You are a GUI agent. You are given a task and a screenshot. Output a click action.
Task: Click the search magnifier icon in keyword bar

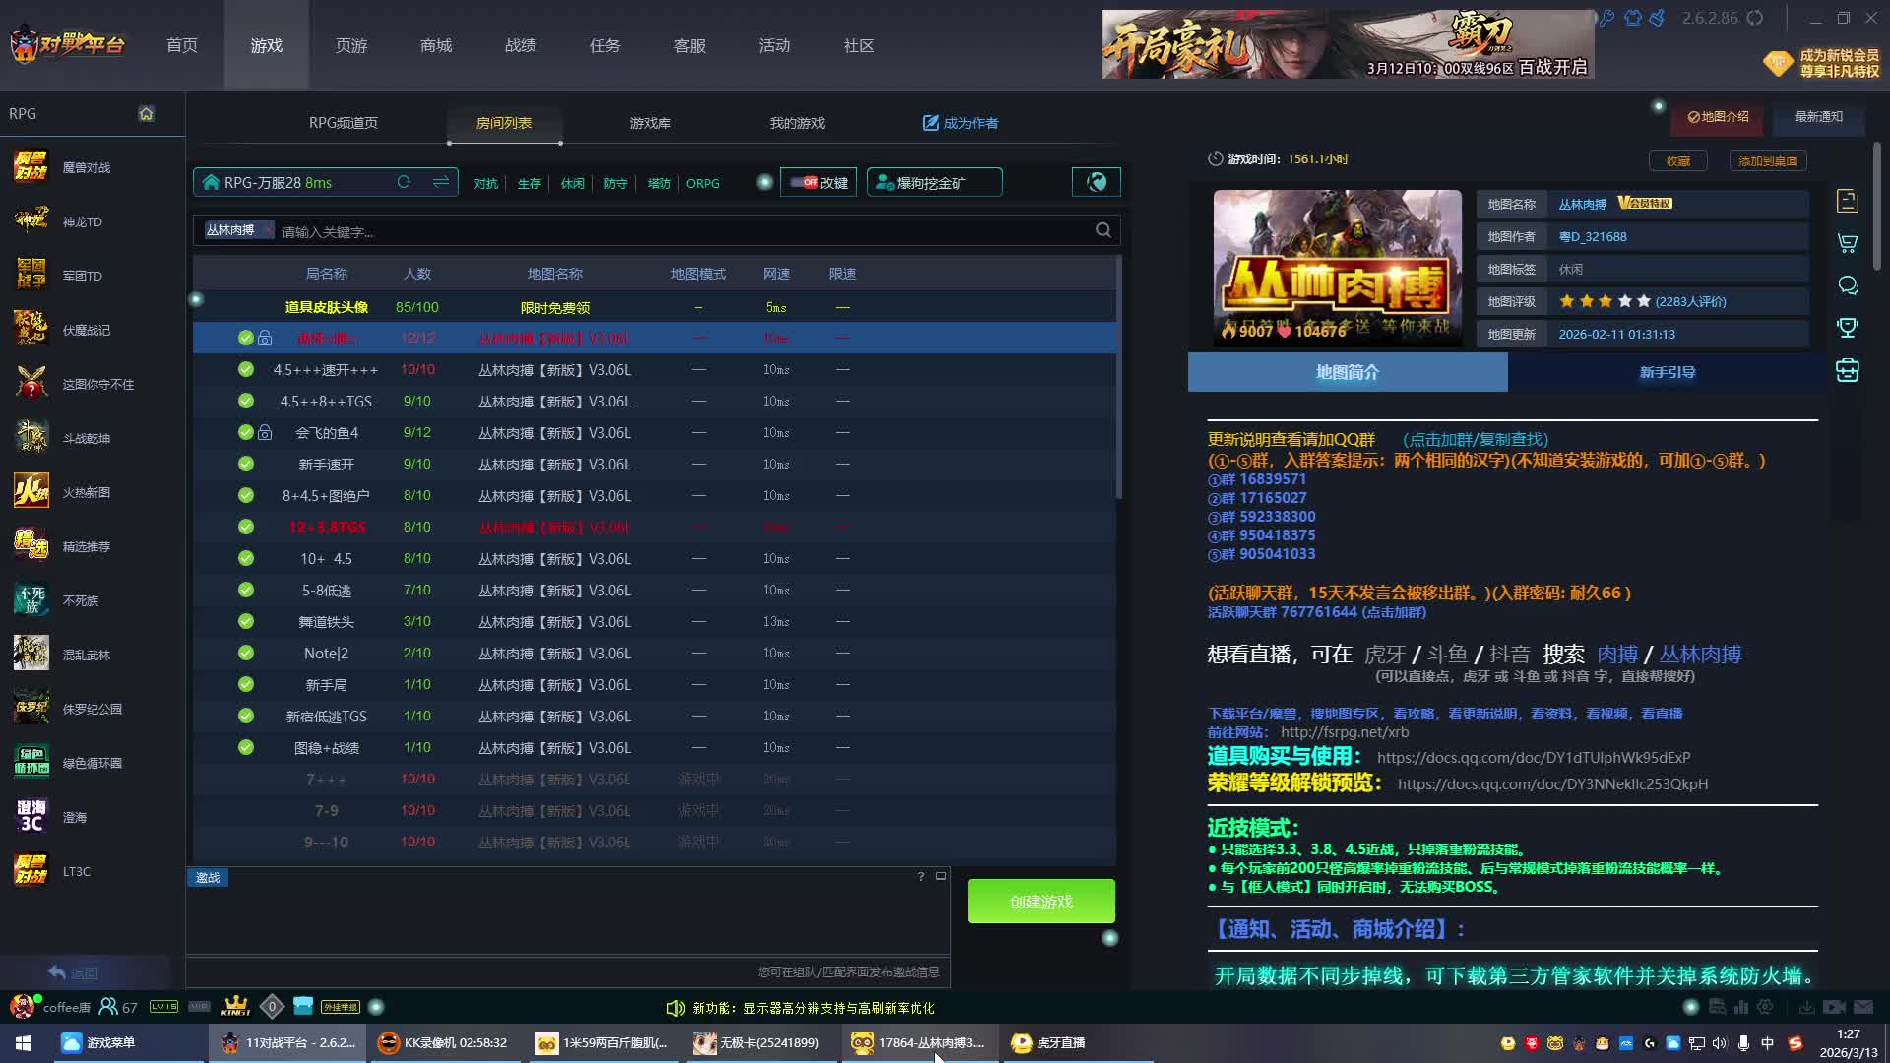[x=1103, y=230]
